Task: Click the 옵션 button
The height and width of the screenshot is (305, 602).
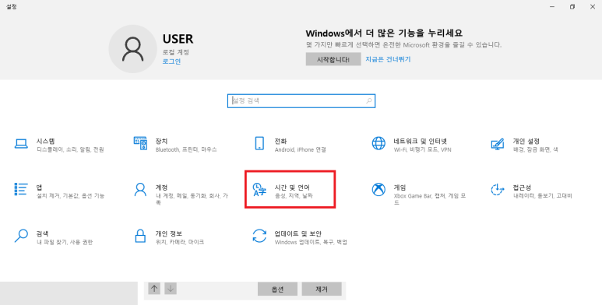Action: pyautogui.click(x=277, y=289)
